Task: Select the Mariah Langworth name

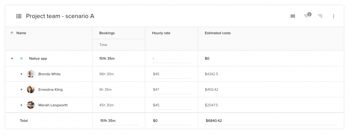Action: 53,105
